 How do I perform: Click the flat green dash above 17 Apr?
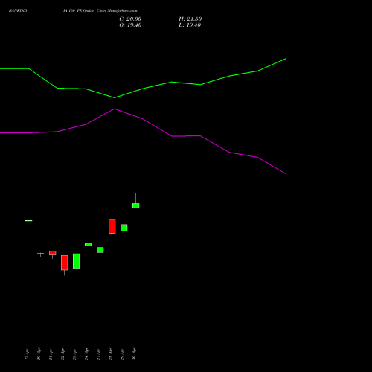click(x=29, y=220)
